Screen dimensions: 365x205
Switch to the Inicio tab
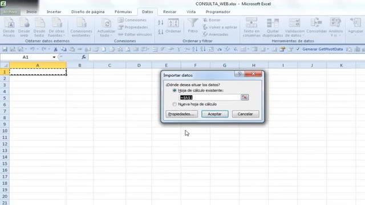(x=31, y=11)
